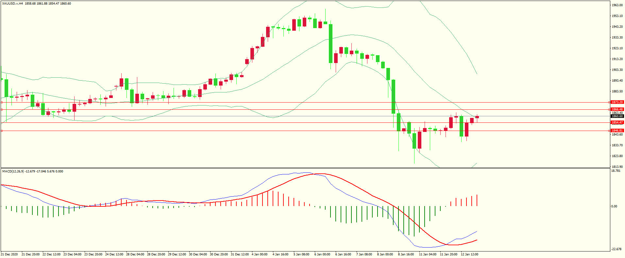The image size is (625, 258).
Task: Click the divider between chart and MACD window
Action: [305, 168]
